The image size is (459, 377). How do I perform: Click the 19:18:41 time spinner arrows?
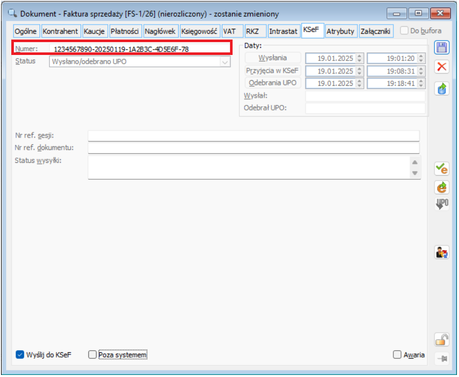[421, 83]
